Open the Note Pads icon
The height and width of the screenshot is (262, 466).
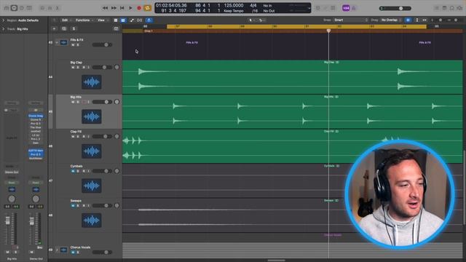pyautogui.click(x=444, y=8)
